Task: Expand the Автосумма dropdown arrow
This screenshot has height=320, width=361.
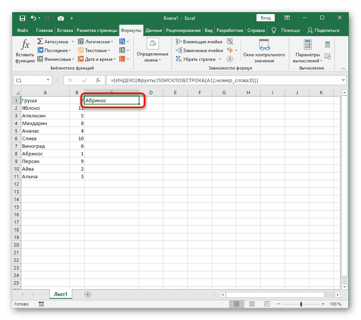Action: coord(71,42)
